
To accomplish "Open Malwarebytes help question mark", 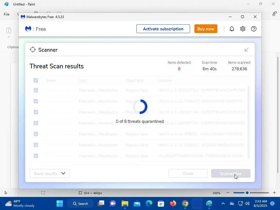I will coord(253,29).
